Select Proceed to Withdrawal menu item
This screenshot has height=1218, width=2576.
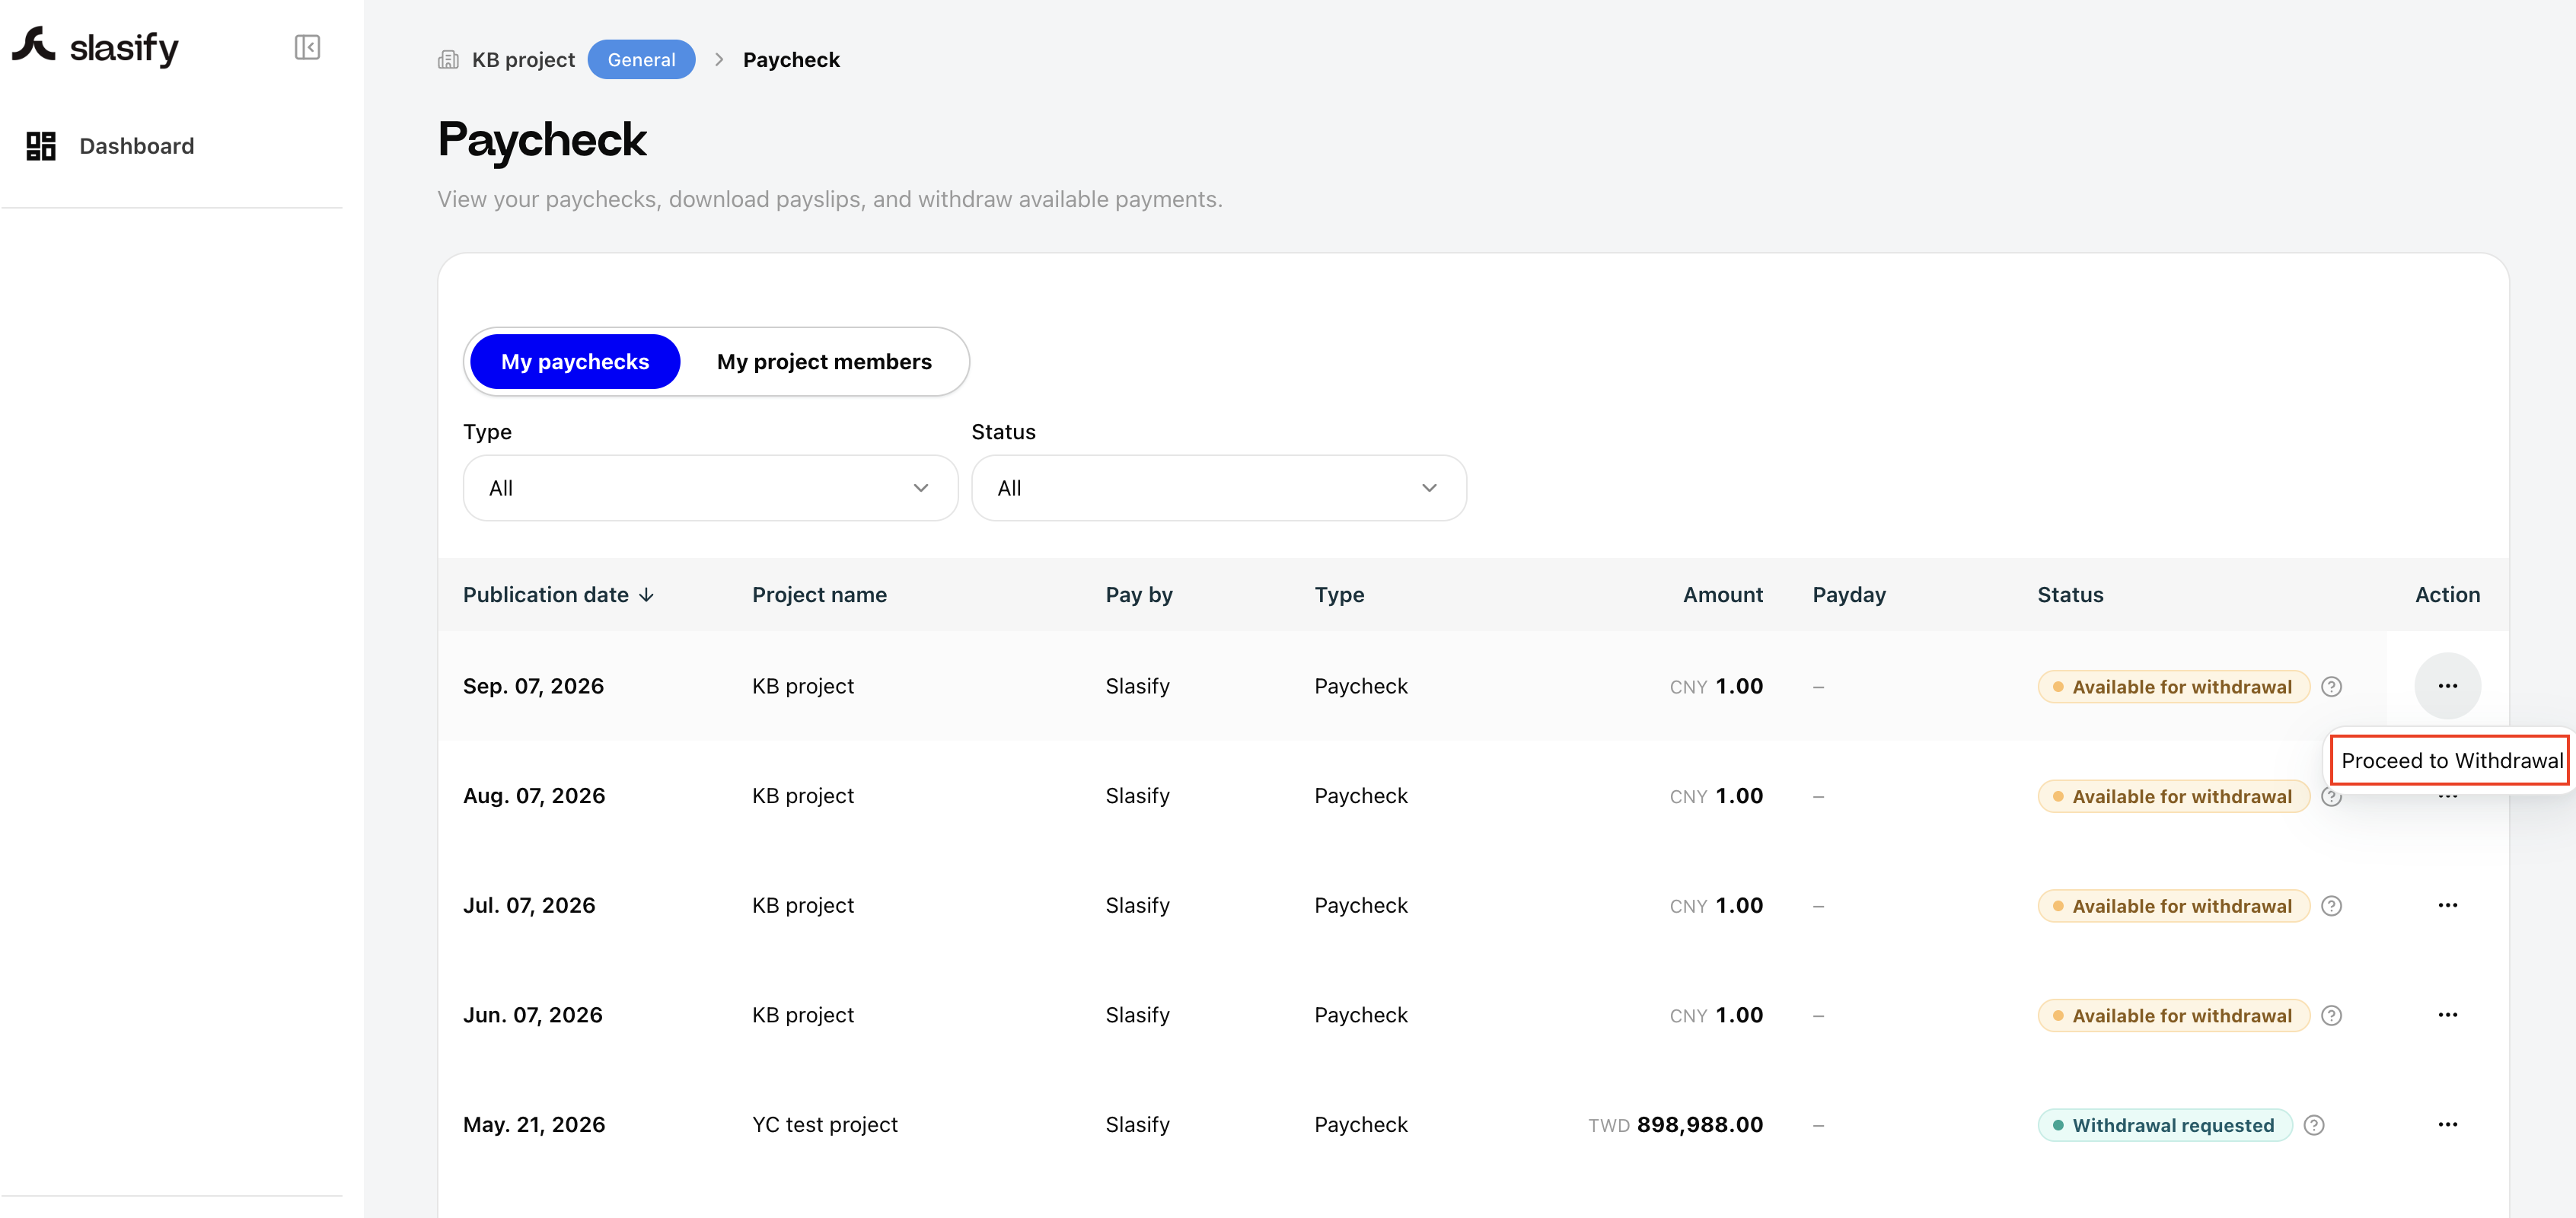pyautogui.click(x=2451, y=760)
